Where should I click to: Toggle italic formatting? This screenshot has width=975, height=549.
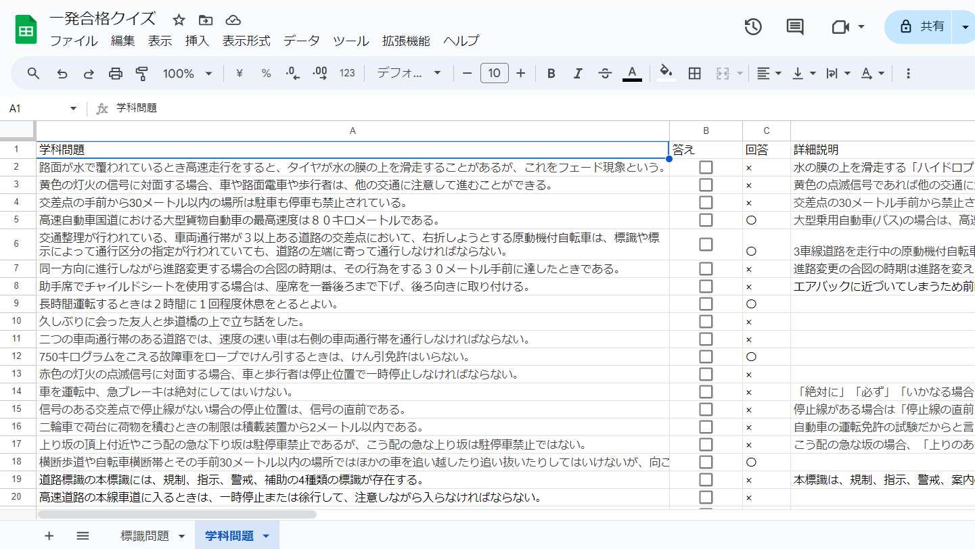[578, 73]
